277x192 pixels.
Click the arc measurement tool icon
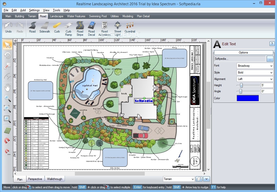point(7,76)
